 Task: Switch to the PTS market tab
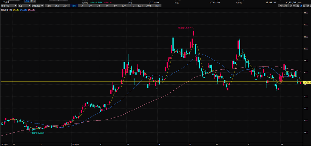[33, 1]
